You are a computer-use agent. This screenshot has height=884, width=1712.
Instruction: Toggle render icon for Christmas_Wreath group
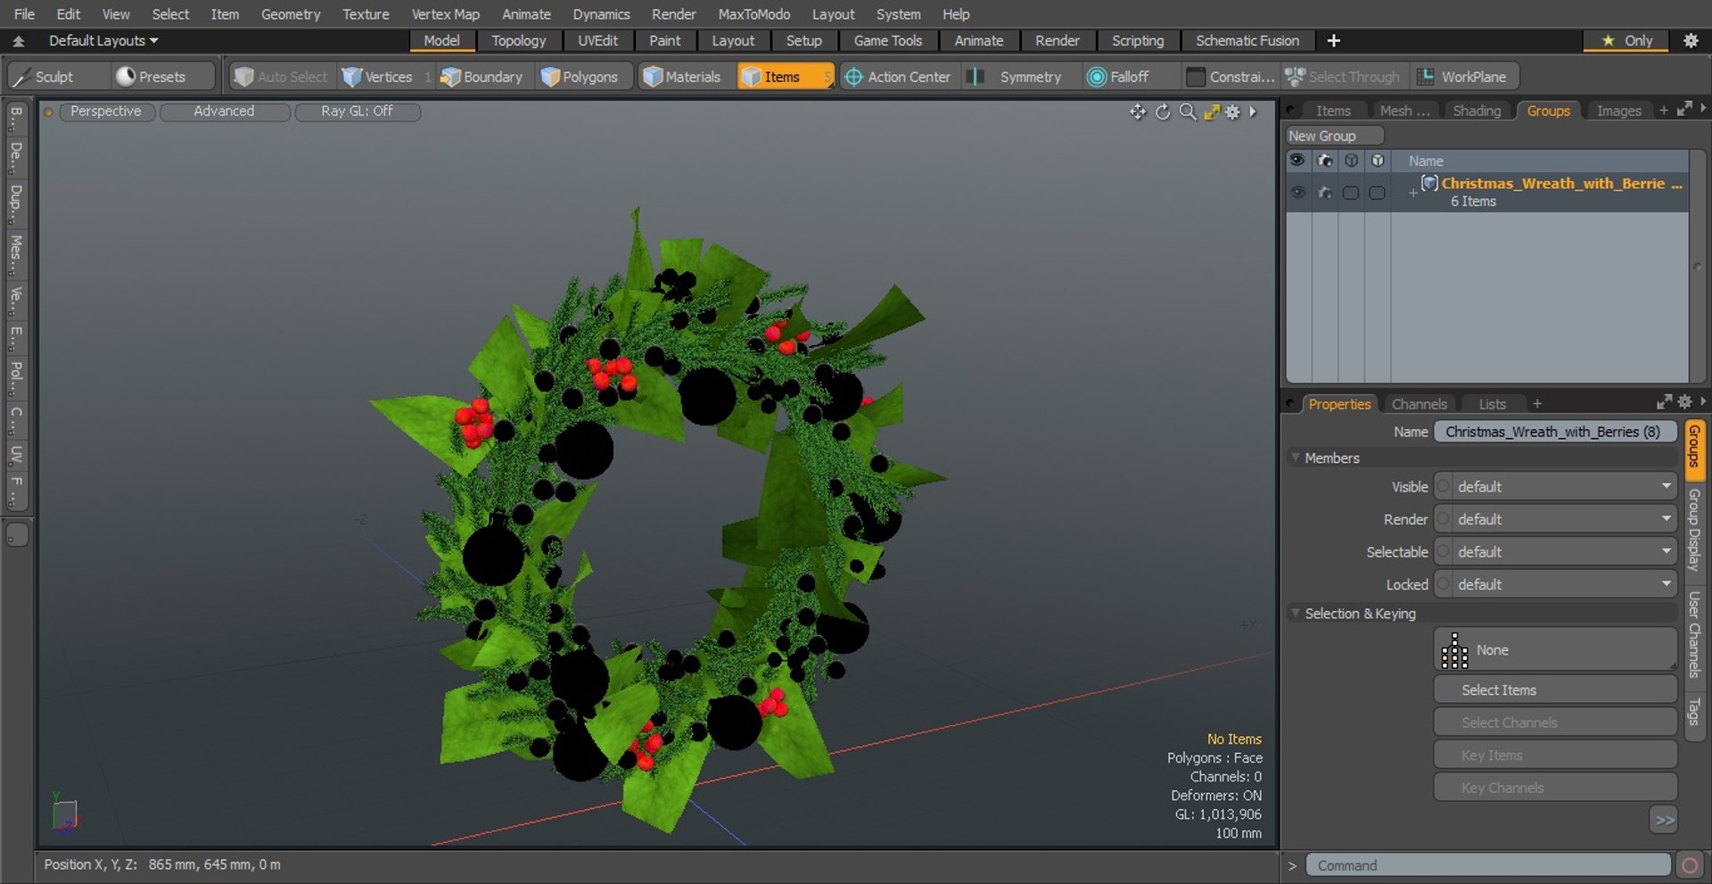(x=1325, y=193)
